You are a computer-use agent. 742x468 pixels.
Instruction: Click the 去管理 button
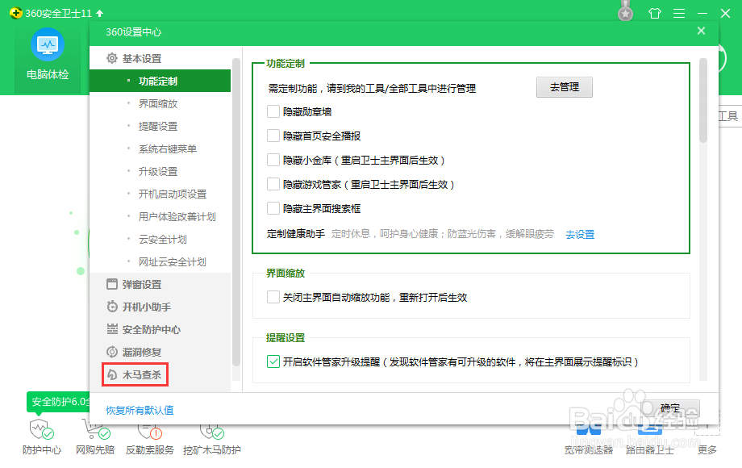click(x=564, y=87)
